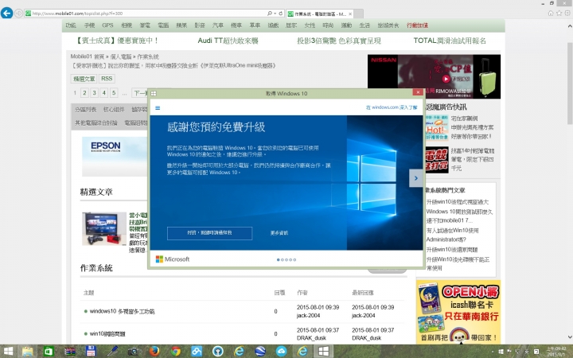573x358 pixels.
Task: Click the page scrollbar up arrow
Action: 569,26
